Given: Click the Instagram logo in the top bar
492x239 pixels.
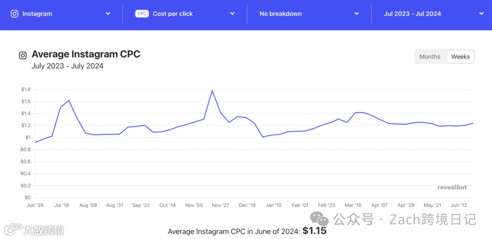Looking at the screenshot, I should [x=14, y=14].
